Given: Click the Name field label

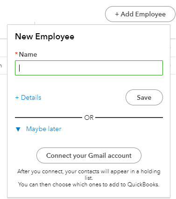Looking at the screenshot, I should point(28,54).
